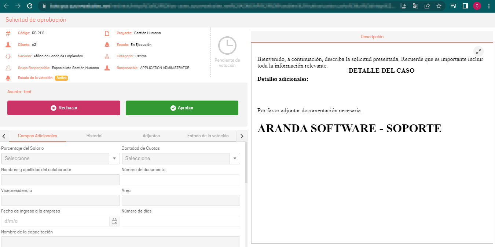This screenshot has width=495, height=247.
Task: Switch to the Historial tab
Action: point(94,136)
